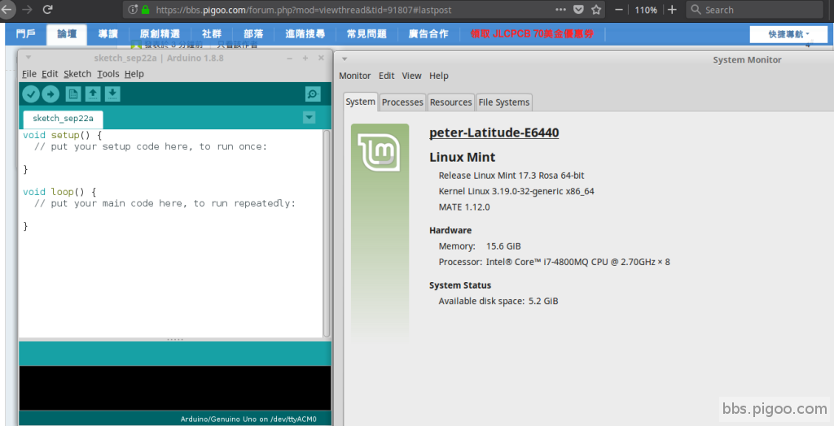Zoom out with the minus button
This screenshot has width=834, height=426.
[x=619, y=10]
